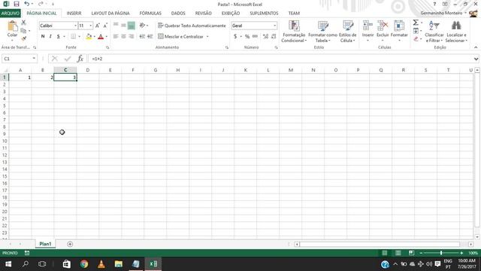Open Formatação Condicional dropdown
Screen dimensions: 481x271
[294, 32]
